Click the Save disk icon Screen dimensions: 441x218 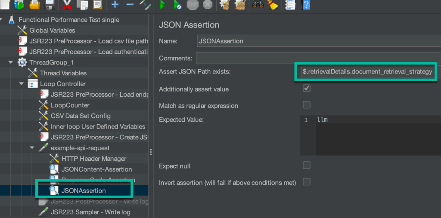click(50, 5)
